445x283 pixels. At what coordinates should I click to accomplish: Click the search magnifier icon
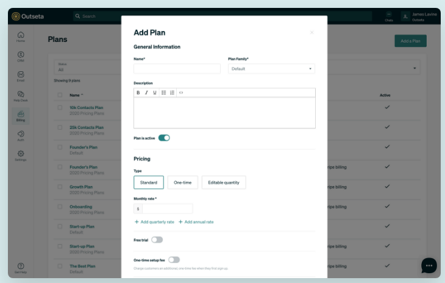(x=77, y=16)
